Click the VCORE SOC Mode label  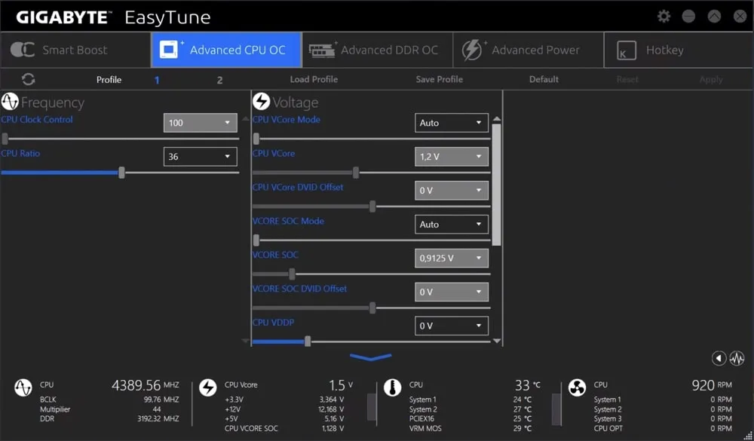[x=288, y=221]
